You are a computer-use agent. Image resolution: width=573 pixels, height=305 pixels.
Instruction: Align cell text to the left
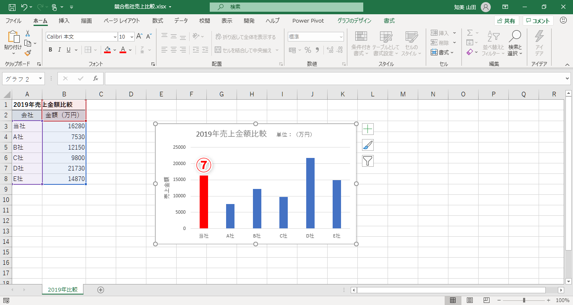[x=165, y=50]
